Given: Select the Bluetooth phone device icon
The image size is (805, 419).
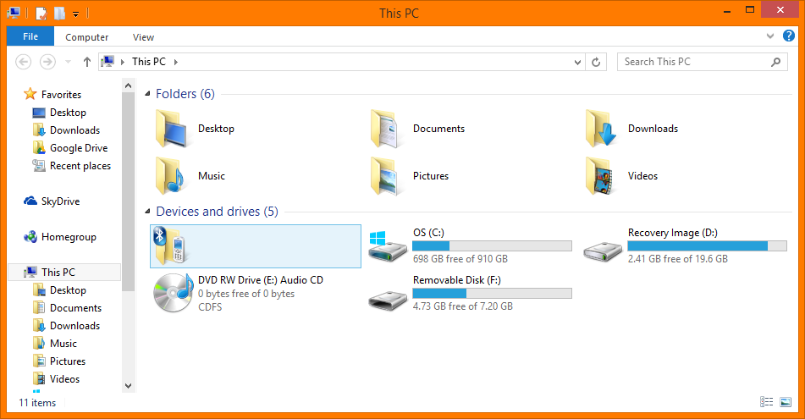Looking at the screenshot, I should pyautogui.click(x=168, y=246).
